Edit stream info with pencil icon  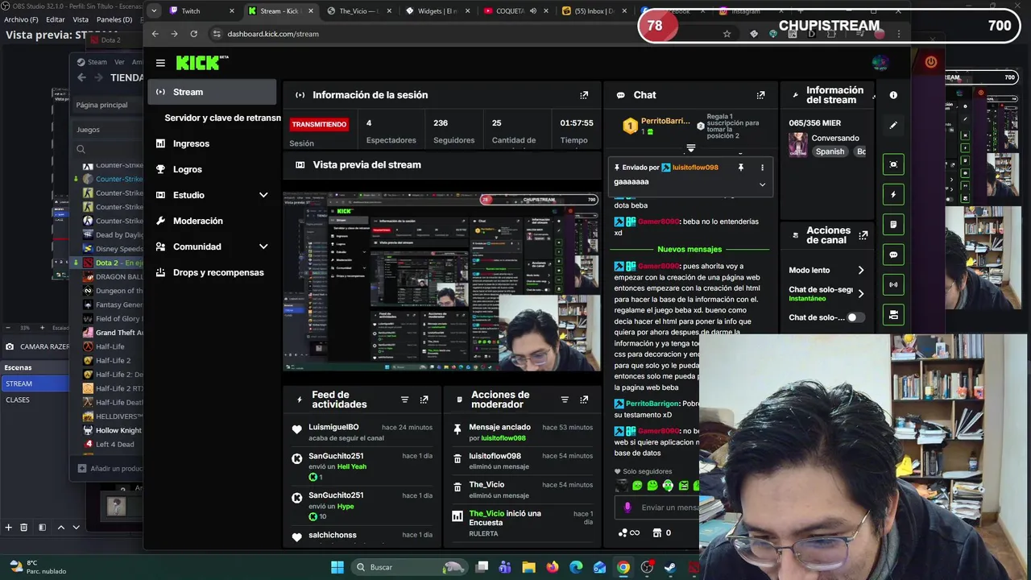[893, 125]
